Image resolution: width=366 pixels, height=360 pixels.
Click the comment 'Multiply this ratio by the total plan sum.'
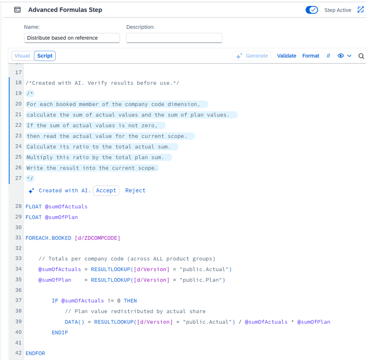(x=95, y=158)
